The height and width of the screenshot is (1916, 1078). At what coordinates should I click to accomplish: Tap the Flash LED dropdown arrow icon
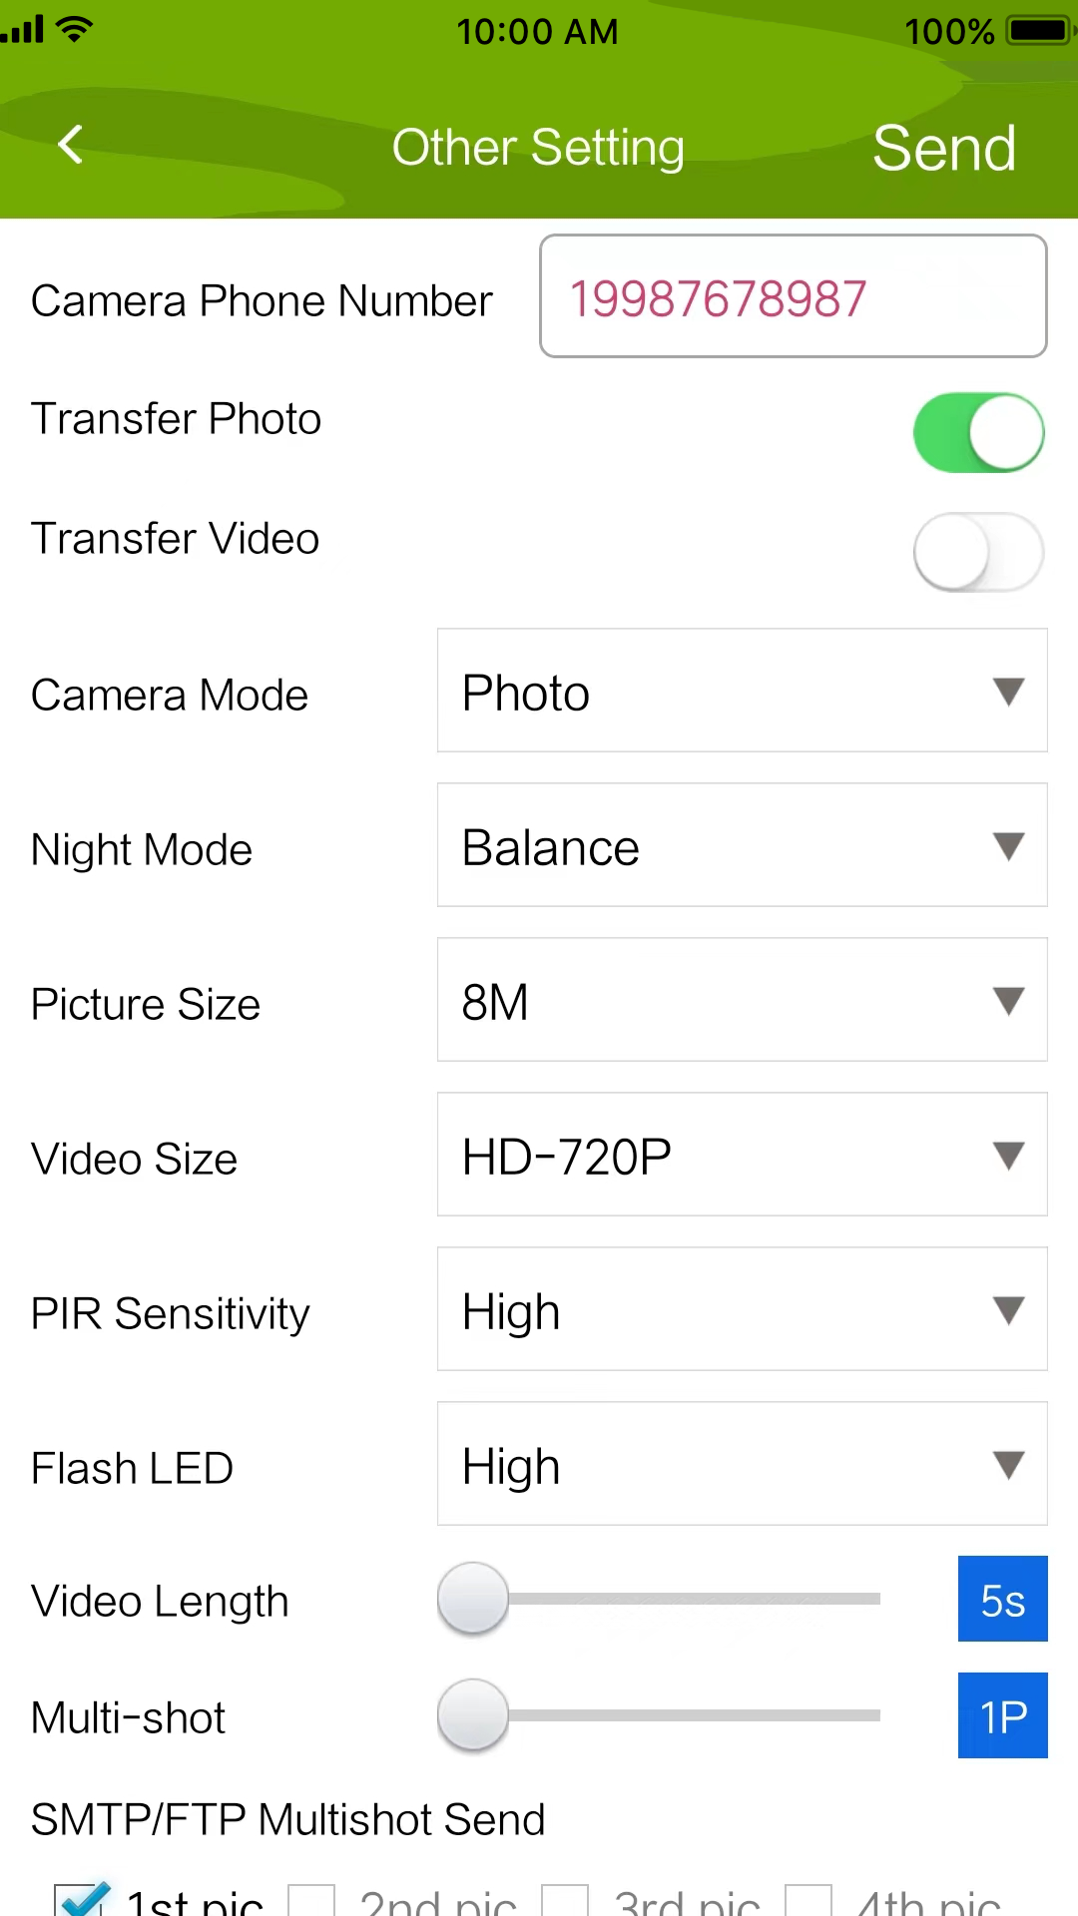[1008, 1464]
